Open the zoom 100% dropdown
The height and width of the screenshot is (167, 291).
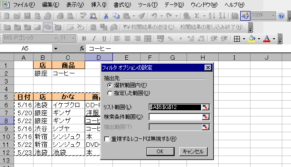273,16
